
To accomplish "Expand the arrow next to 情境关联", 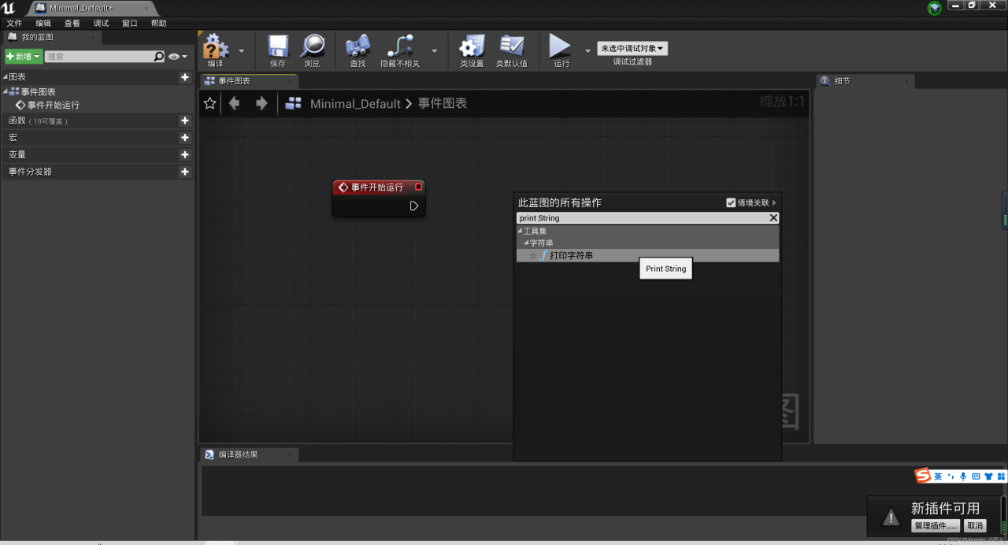I will pyautogui.click(x=775, y=203).
